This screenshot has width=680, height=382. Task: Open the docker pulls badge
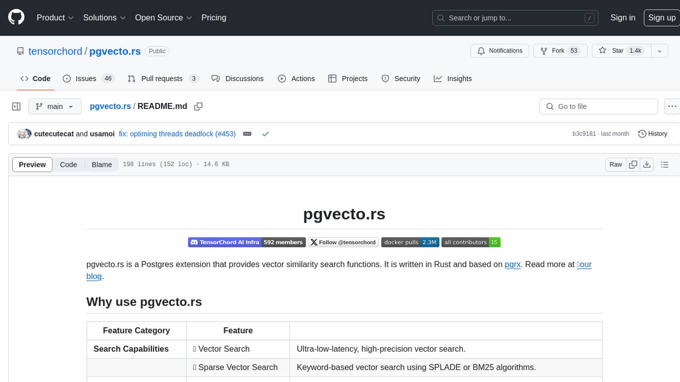click(x=410, y=242)
